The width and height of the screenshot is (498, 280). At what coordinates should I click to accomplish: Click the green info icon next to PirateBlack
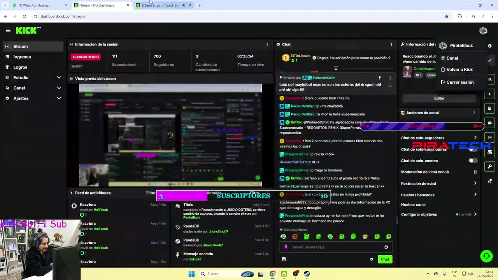tap(489, 46)
